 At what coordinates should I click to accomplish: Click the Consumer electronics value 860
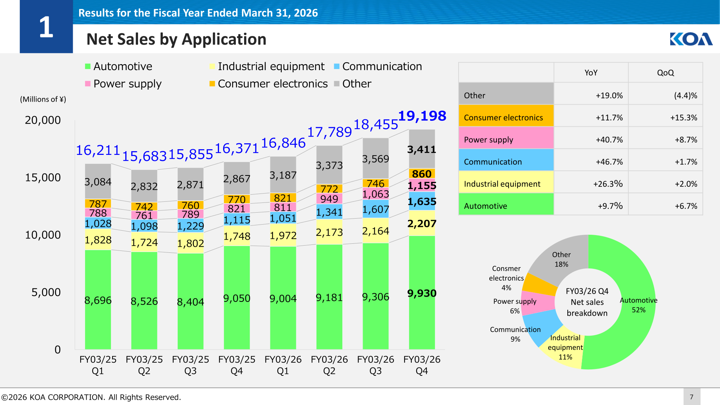[x=422, y=174]
